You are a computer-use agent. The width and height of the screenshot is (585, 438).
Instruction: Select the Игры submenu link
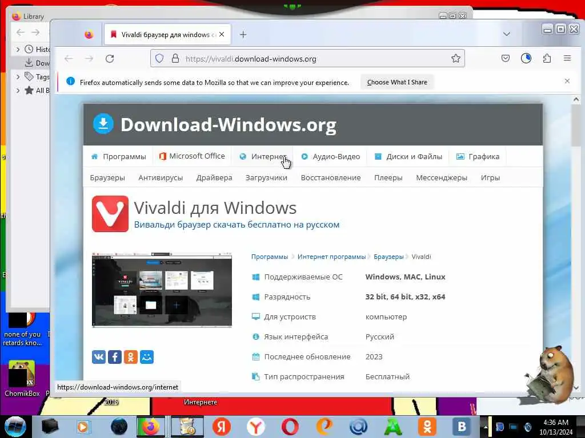(490, 178)
